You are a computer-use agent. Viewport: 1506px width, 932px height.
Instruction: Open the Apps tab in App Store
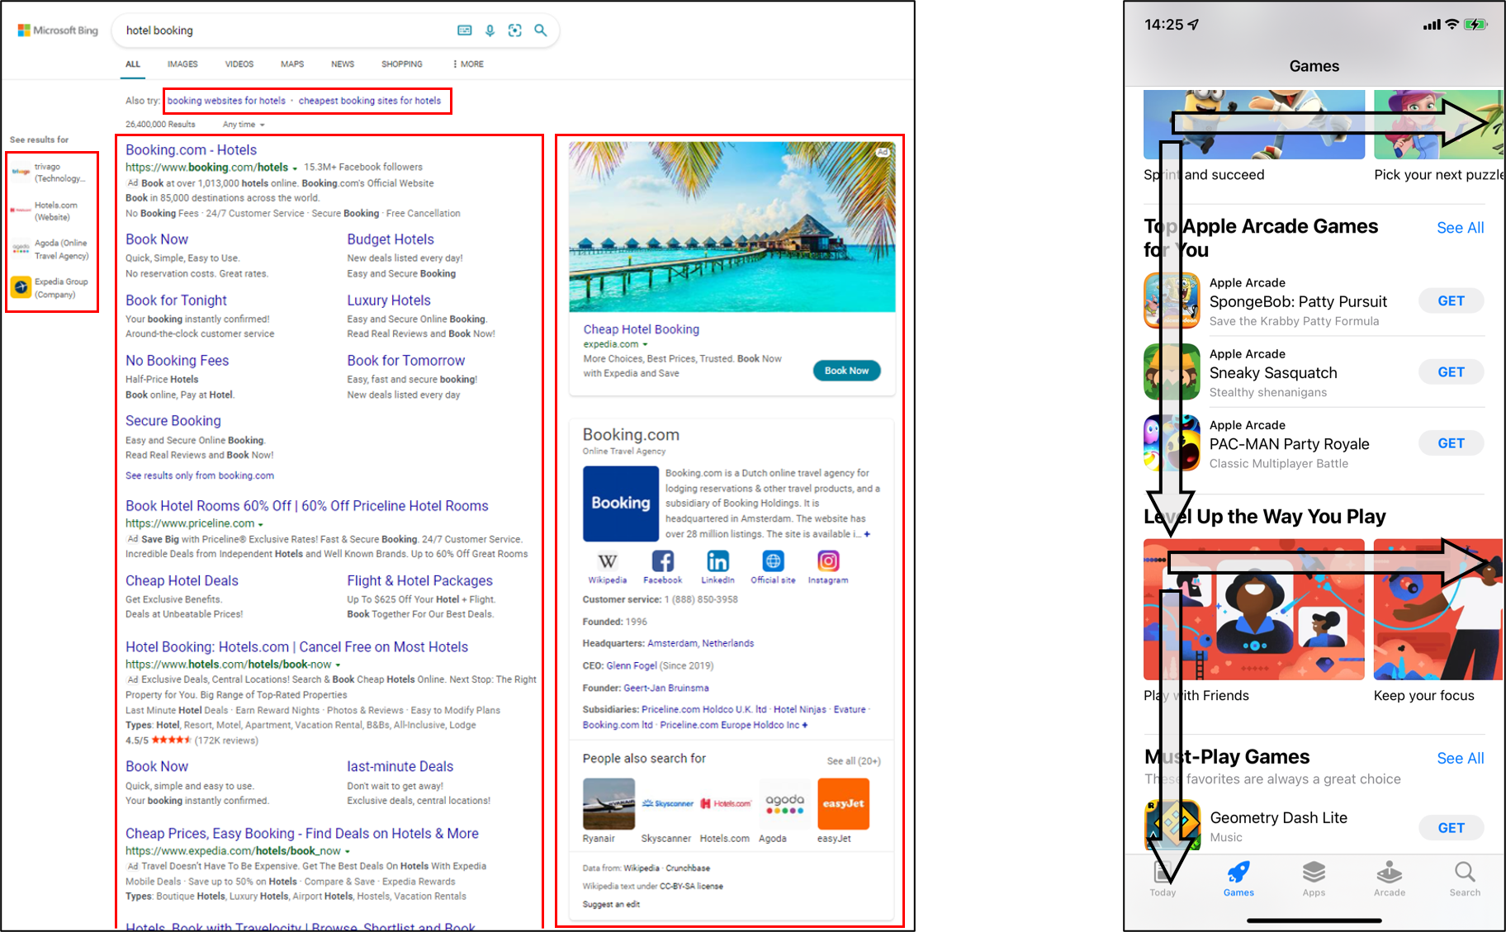(1314, 879)
